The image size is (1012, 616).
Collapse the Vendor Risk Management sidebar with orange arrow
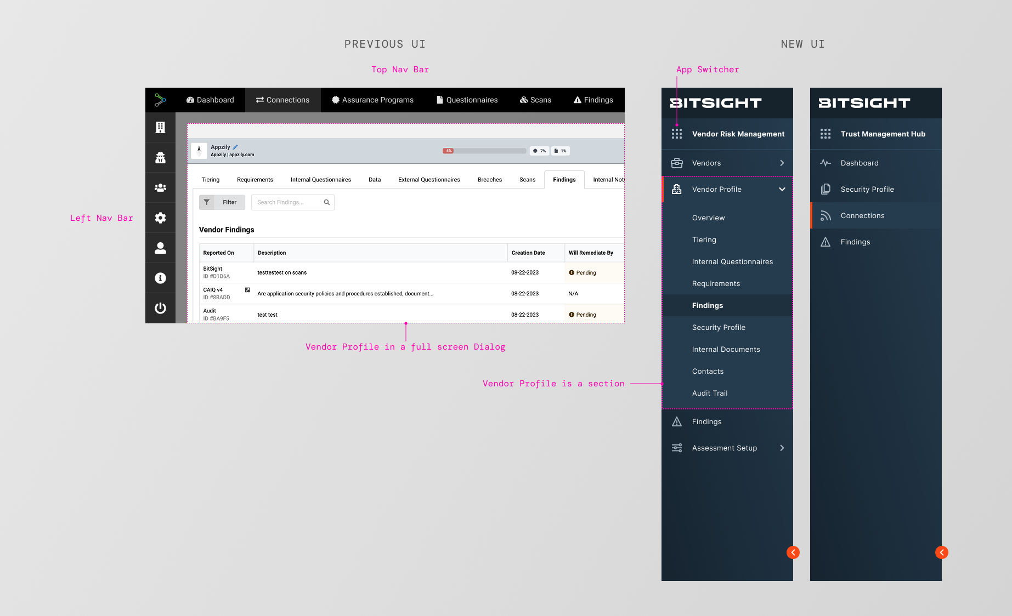pos(793,552)
